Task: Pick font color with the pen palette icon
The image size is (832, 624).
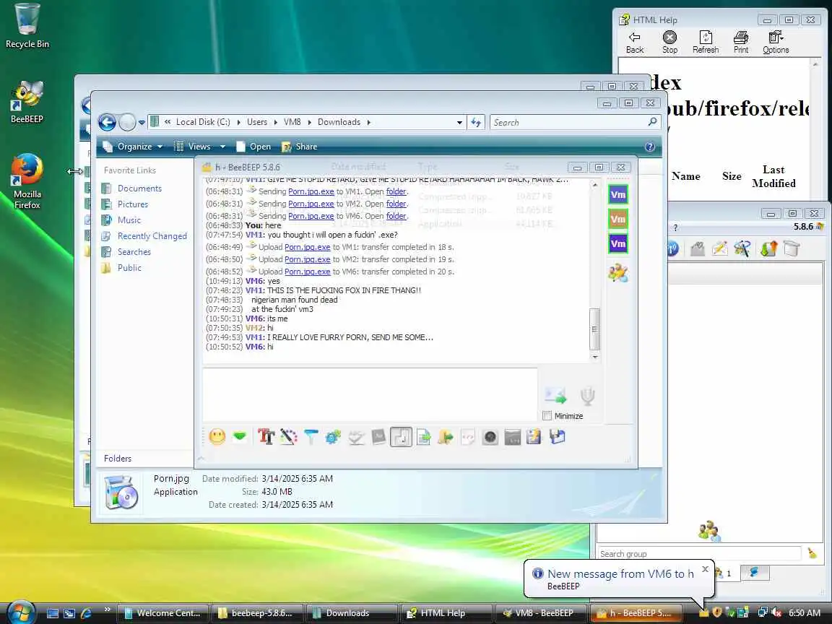Action: (288, 437)
